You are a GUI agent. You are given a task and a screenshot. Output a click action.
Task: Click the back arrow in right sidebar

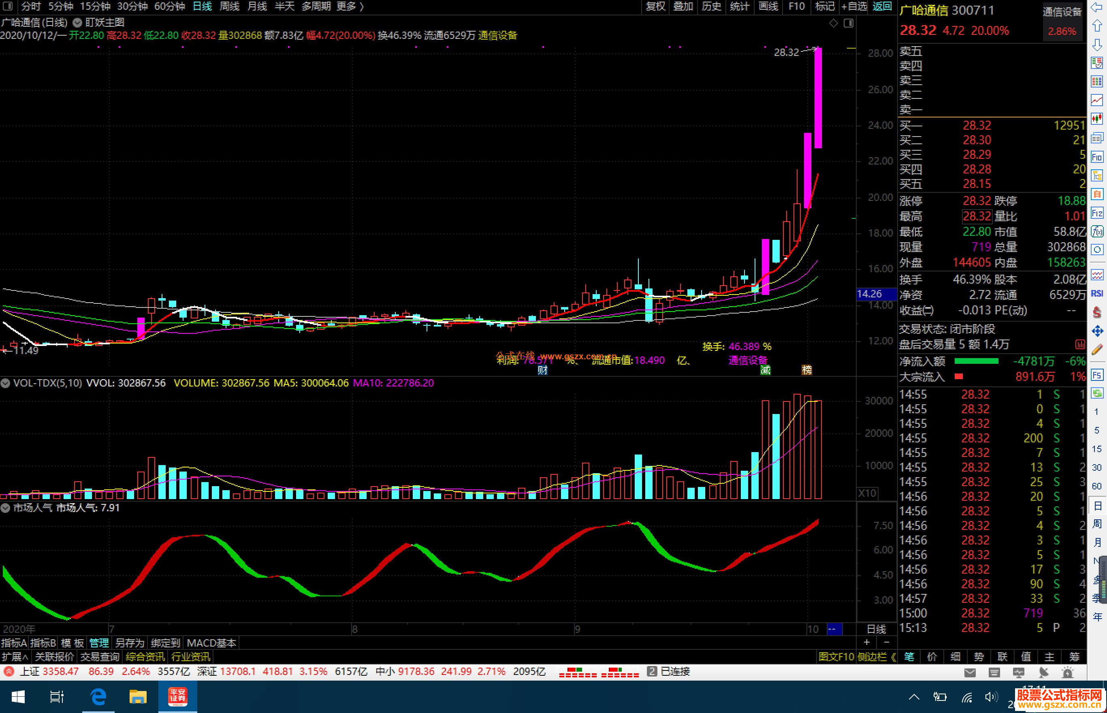[1097, 7]
